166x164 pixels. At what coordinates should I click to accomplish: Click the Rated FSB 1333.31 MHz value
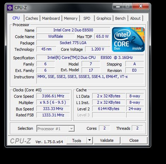(53, 115)
